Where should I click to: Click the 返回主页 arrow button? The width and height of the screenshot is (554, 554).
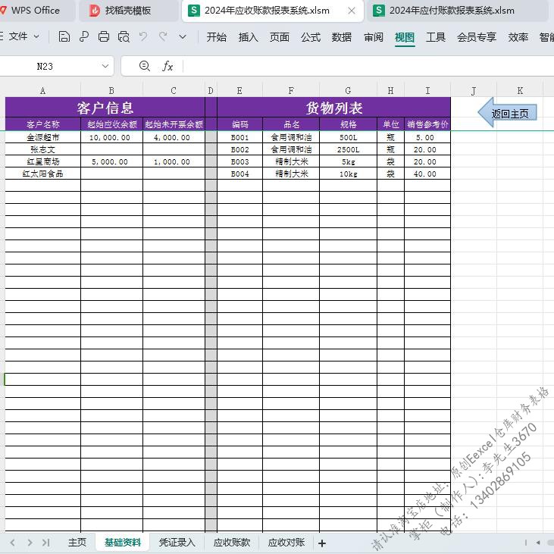click(507, 113)
